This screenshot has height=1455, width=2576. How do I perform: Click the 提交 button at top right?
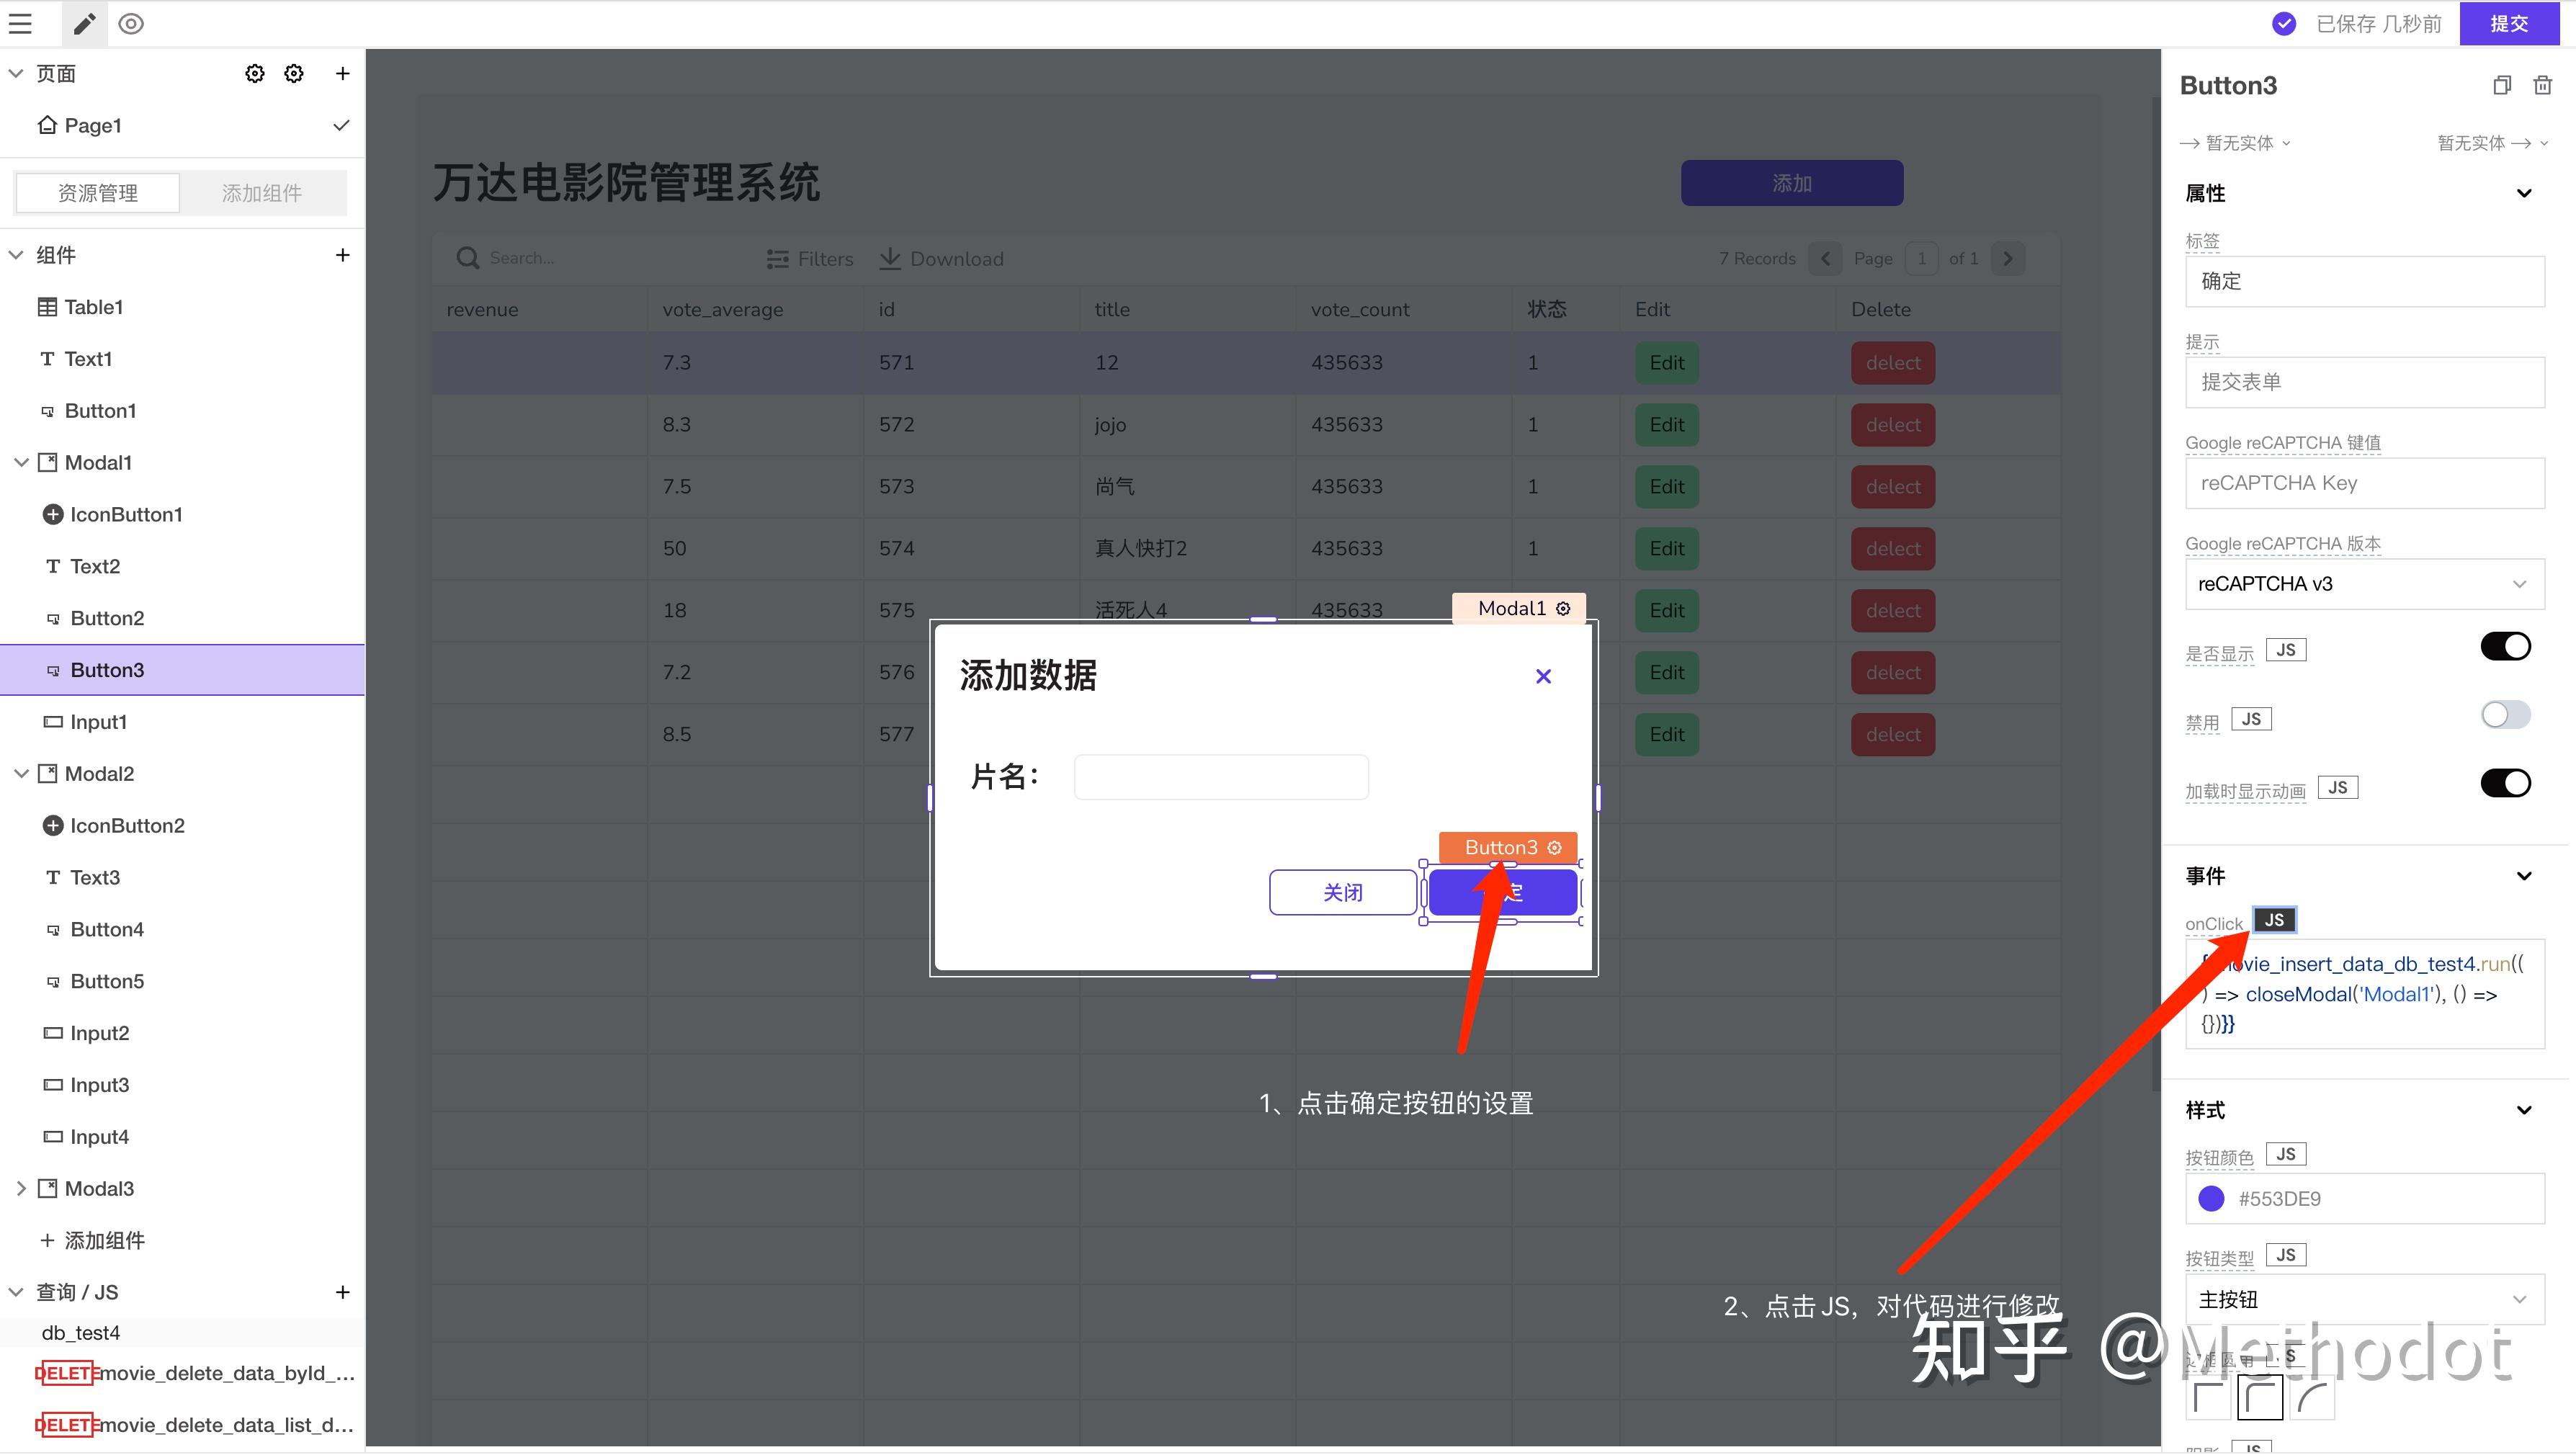tap(2508, 23)
